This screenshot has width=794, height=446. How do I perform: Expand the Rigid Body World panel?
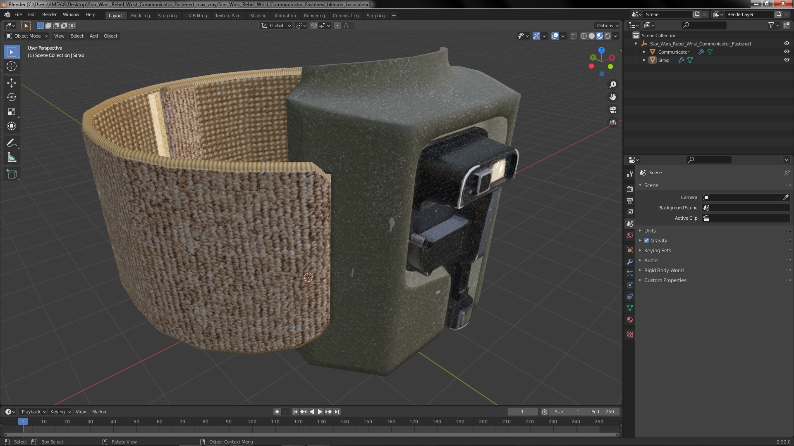click(x=663, y=270)
